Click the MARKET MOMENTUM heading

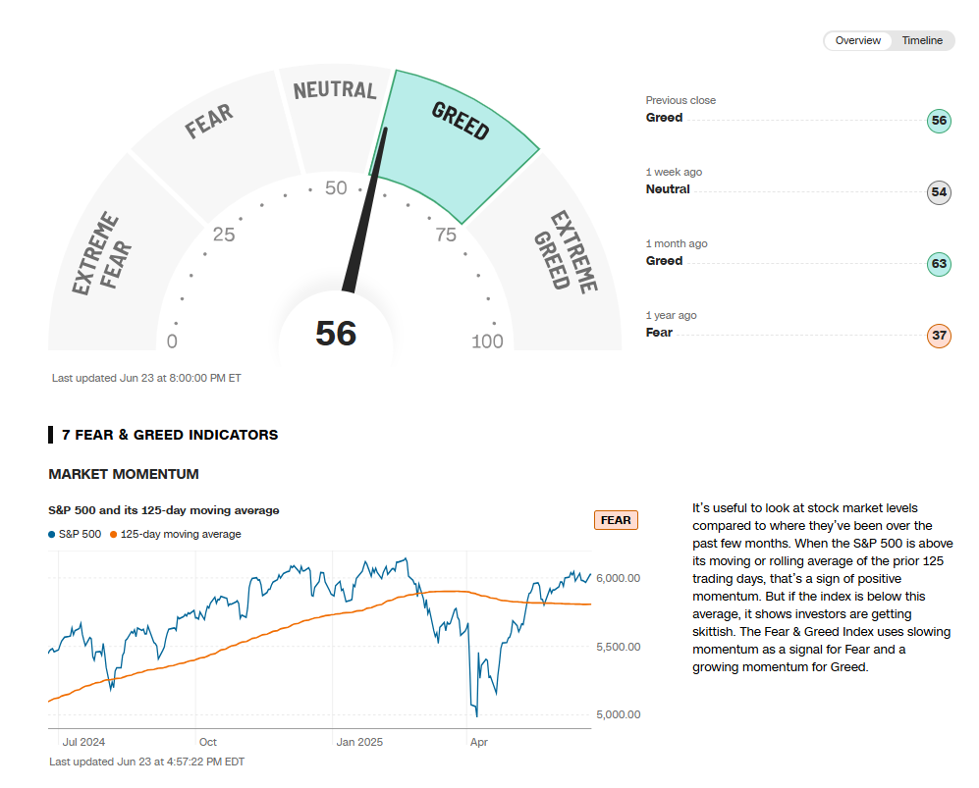point(124,474)
